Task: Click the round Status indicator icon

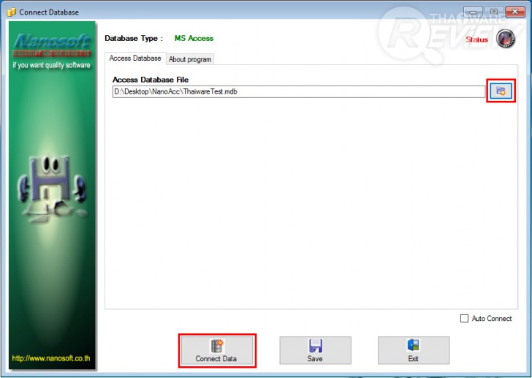Action: (505, 39)
